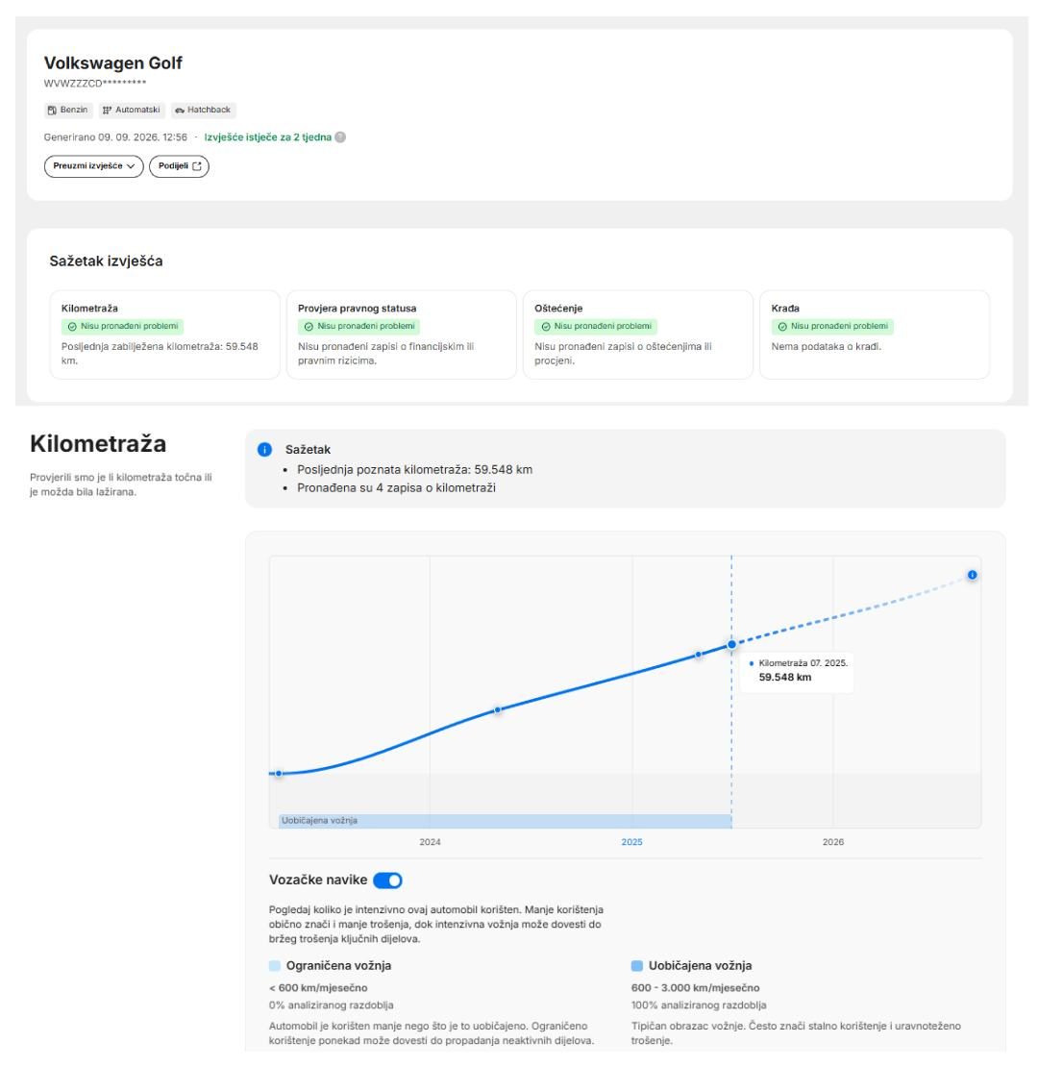Click the checkmark icon in Oštećenje card
This screenshot has width=1038, height=1067.
click(546, 327)
